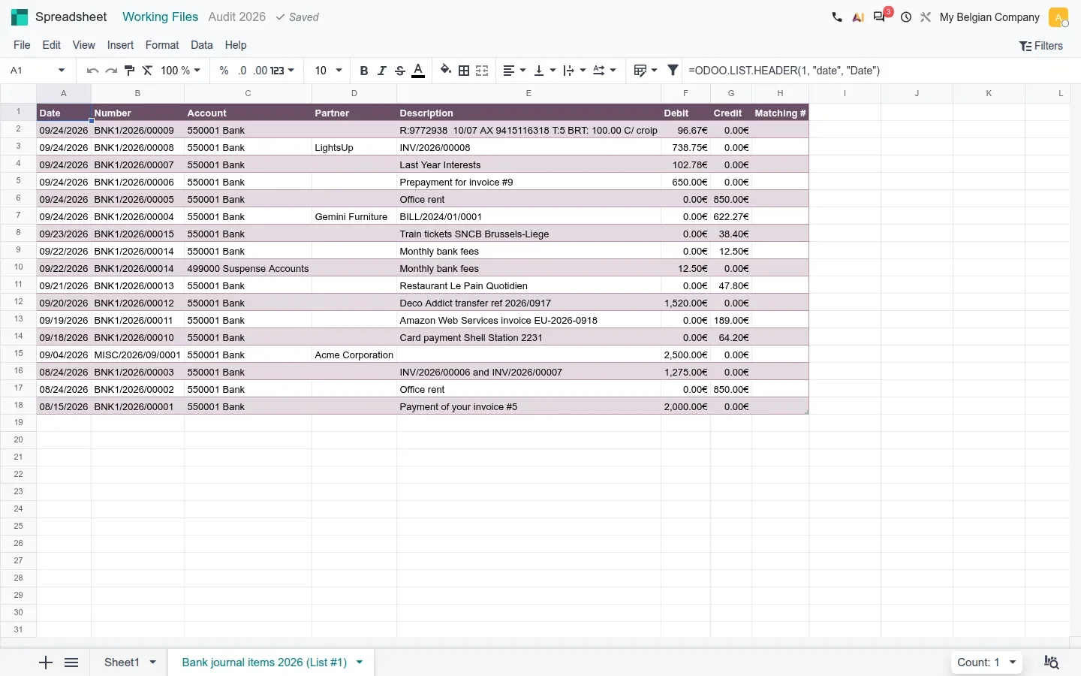1081x676 pixels.
Task: Format selection as percent
Action: [x=224, y=71]
